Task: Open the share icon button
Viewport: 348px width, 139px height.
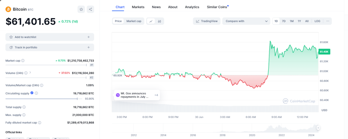Action: click(90, 9)
